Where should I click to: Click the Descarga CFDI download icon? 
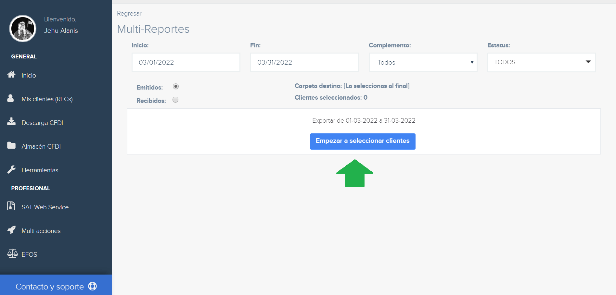point(11,122)
